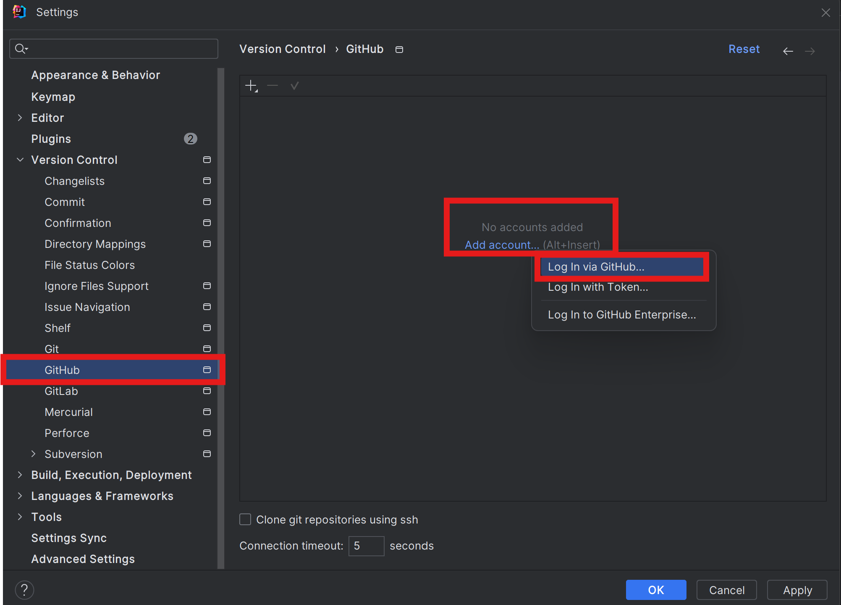This screenshot has width=841, height=605.
Task: Click the Reset link
Action: point(744,49)
